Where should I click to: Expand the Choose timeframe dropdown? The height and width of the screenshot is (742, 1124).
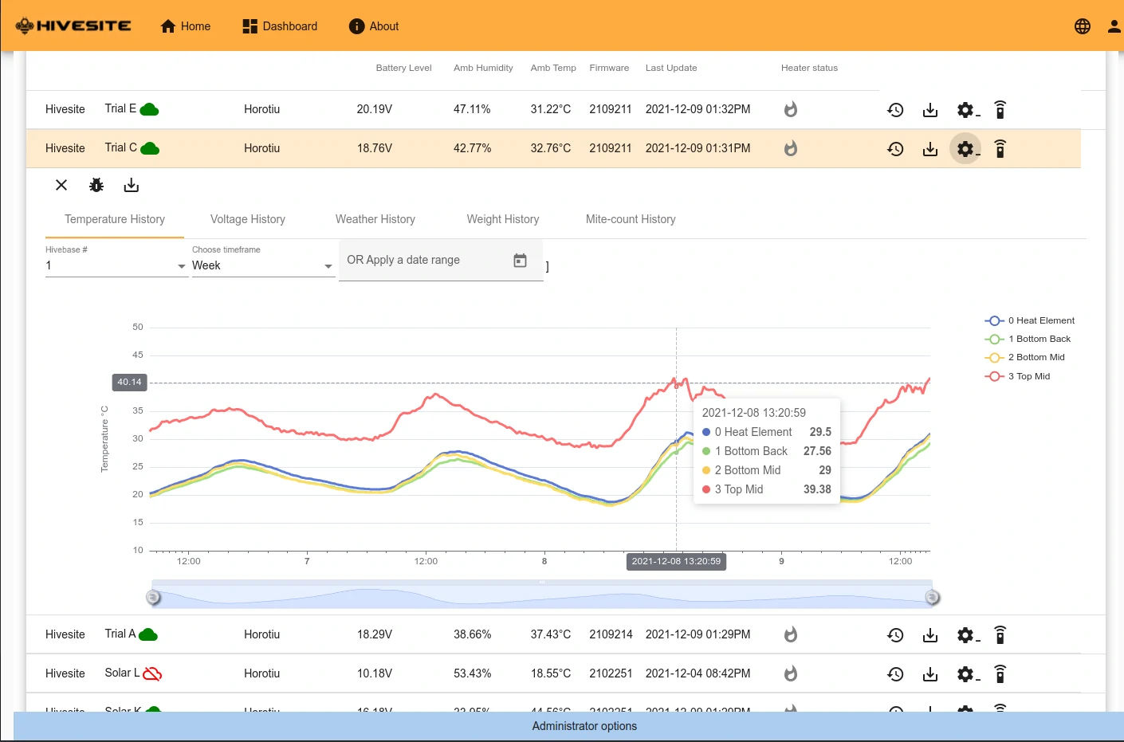click(x=262, y=266)
